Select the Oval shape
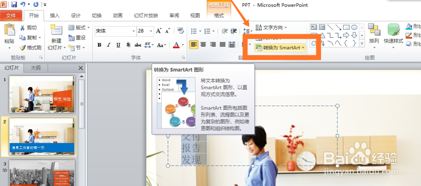This screenshot has width=421, height=186. 354,27
